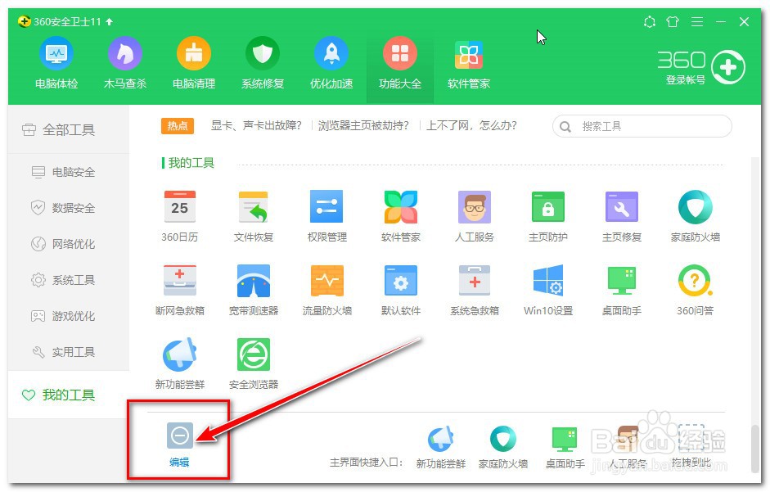Open 新功能尝鲜 in my tools grid
The width and height of the screenshot is (770, 492).
[x=180, y=363]
